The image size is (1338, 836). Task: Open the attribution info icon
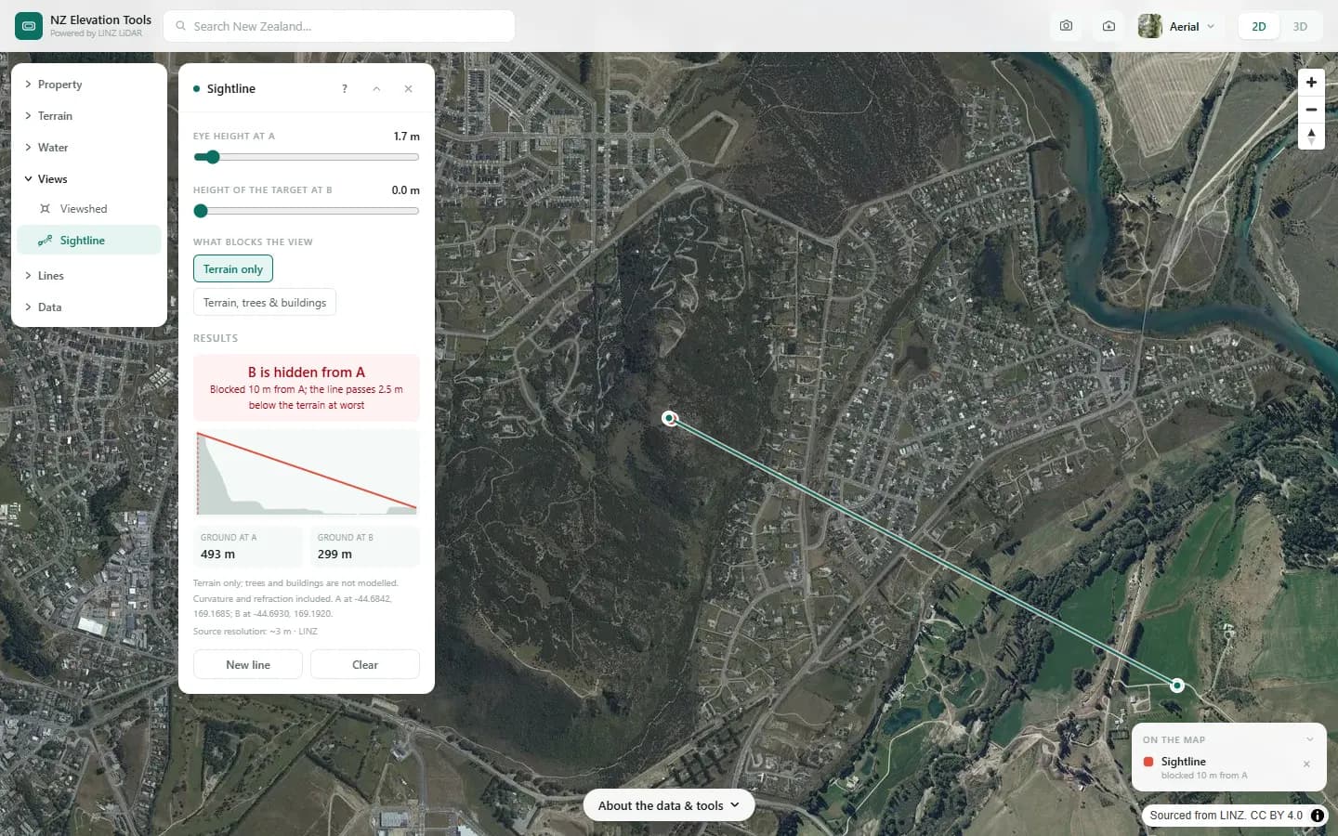[1318, 816]
